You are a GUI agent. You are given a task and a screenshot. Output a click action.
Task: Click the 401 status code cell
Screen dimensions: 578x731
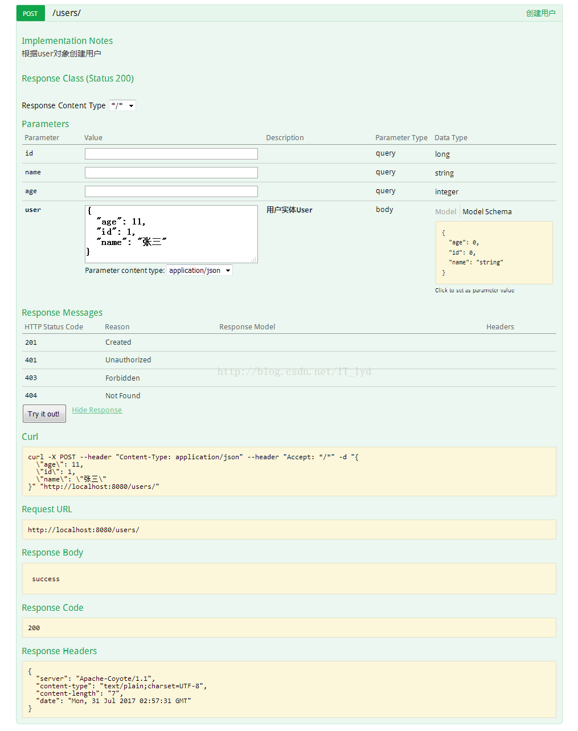click(31, 360)
